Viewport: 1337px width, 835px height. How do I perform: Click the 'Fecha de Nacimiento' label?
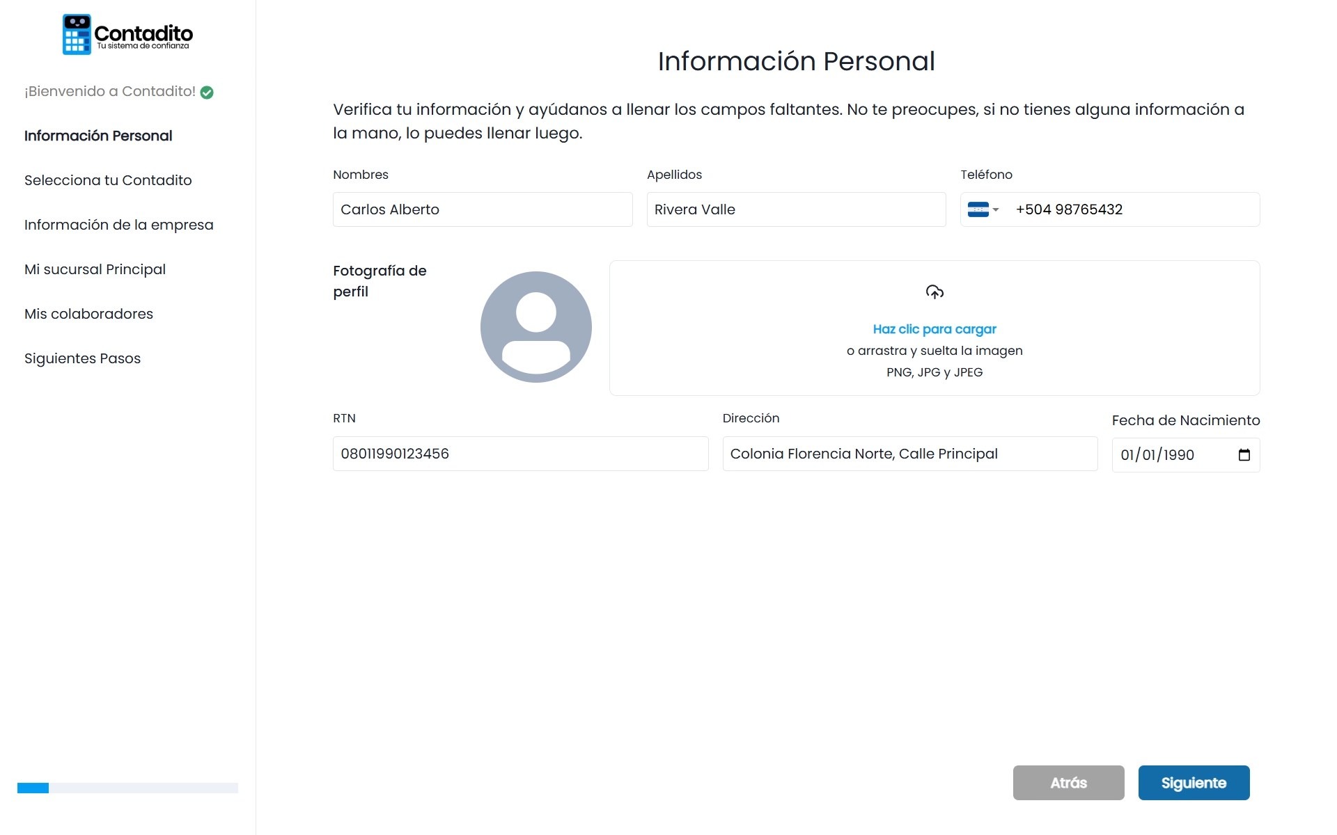coord(1186,420)
